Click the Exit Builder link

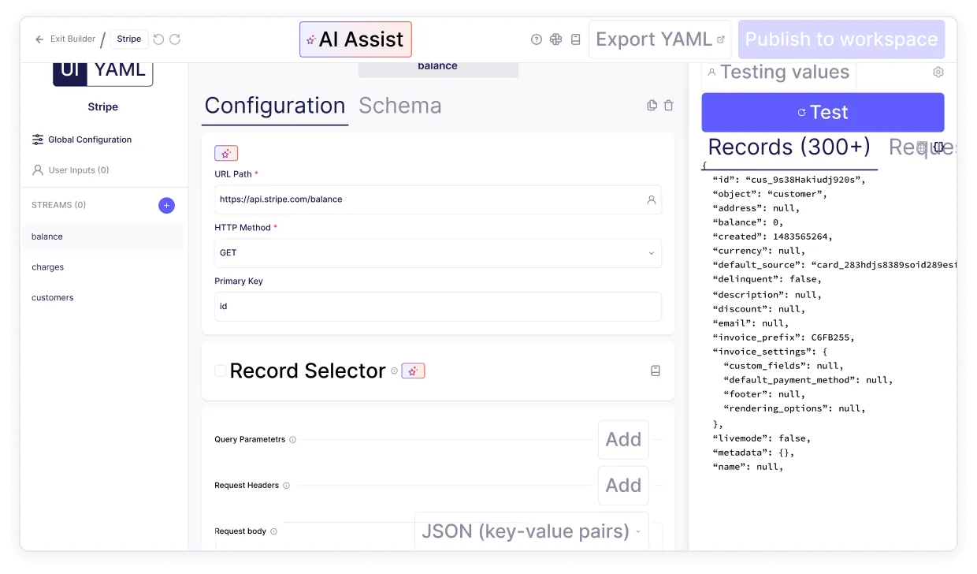click(x=72, y=39)
